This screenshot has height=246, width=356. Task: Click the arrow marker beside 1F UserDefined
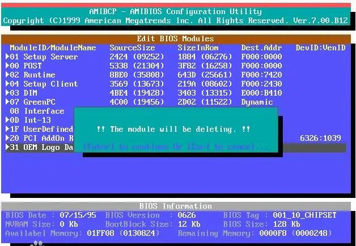(7, 129)
